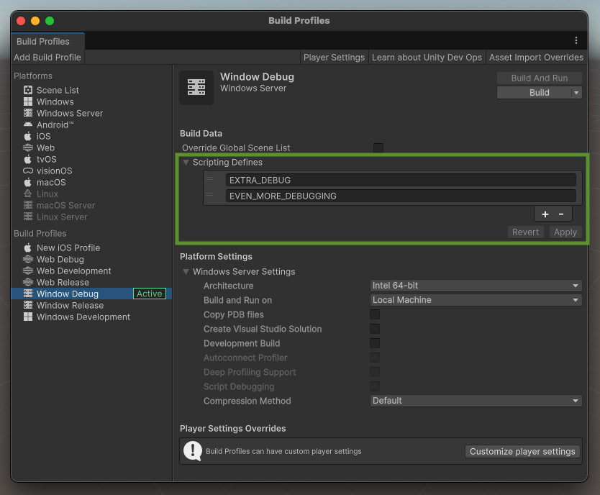This screenshot has height=495, width=600.
Task: Click the Web Debug profile icon
Action: (28, 259)
